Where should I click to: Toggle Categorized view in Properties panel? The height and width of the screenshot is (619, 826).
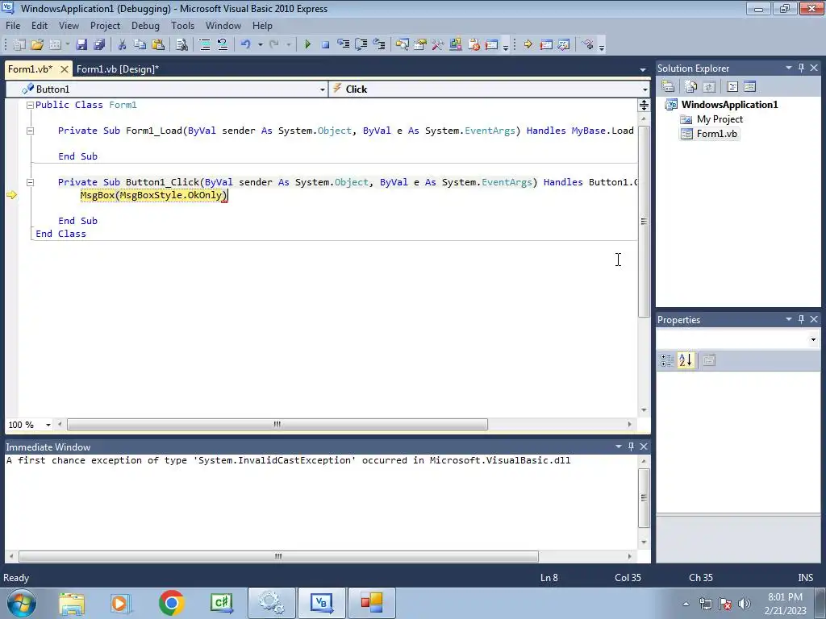[x=667, y=360]
